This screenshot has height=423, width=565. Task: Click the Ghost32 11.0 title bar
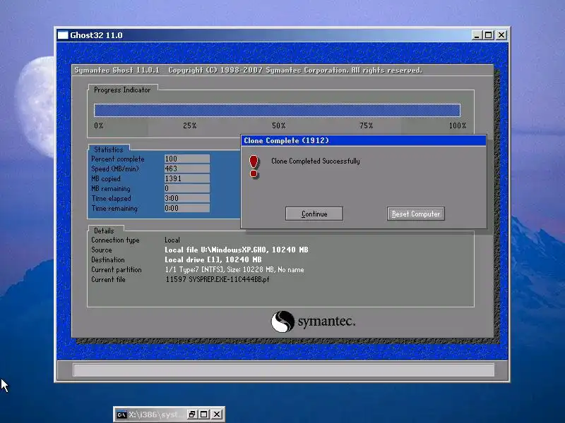click(x=282, y=35)
